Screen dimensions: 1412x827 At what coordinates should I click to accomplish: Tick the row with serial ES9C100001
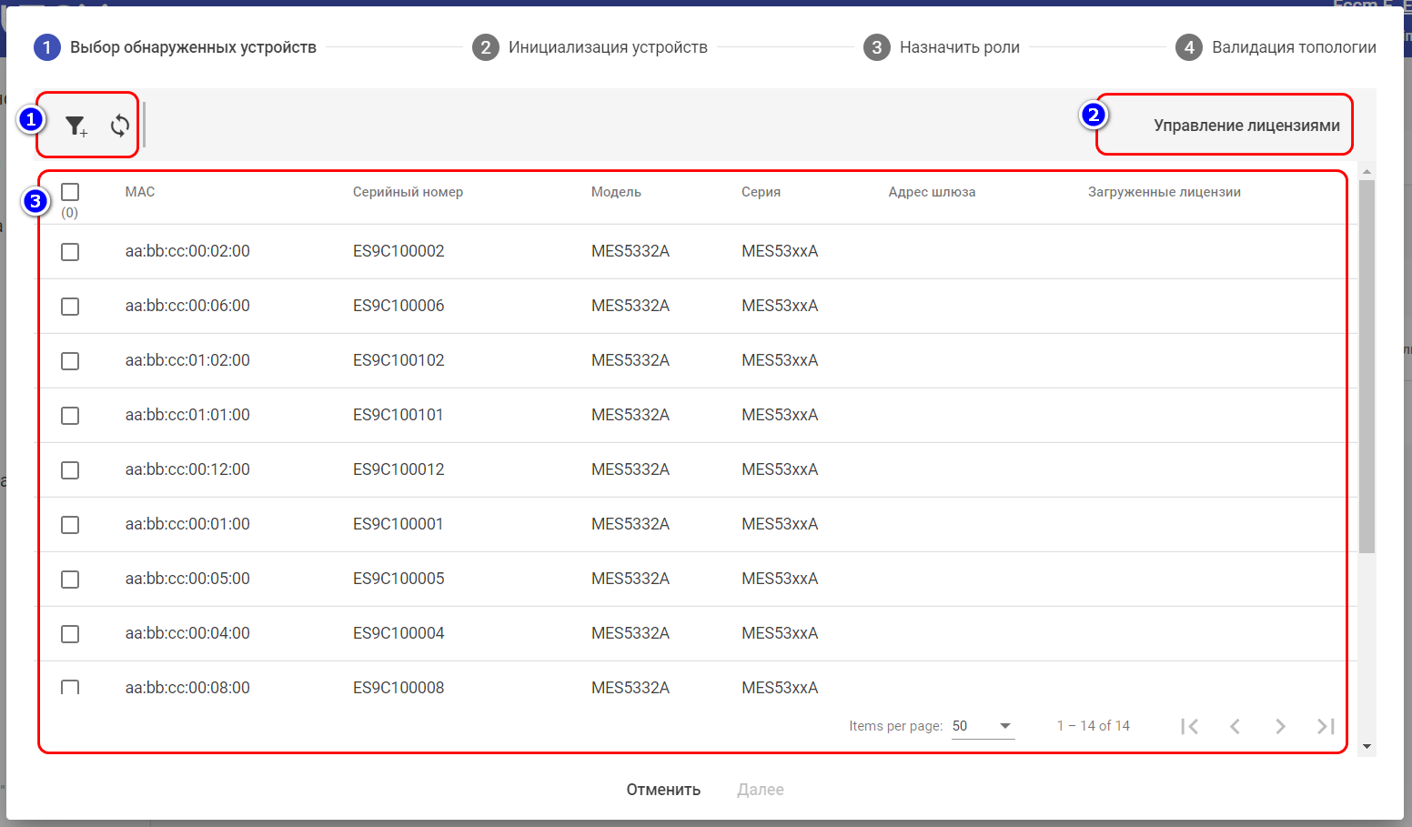click(x=70, y=525)
